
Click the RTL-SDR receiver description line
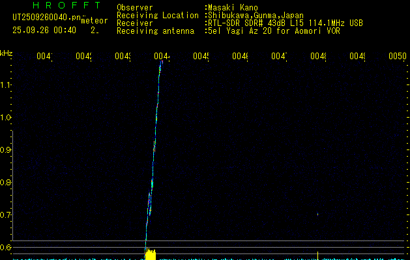[286, 23]
